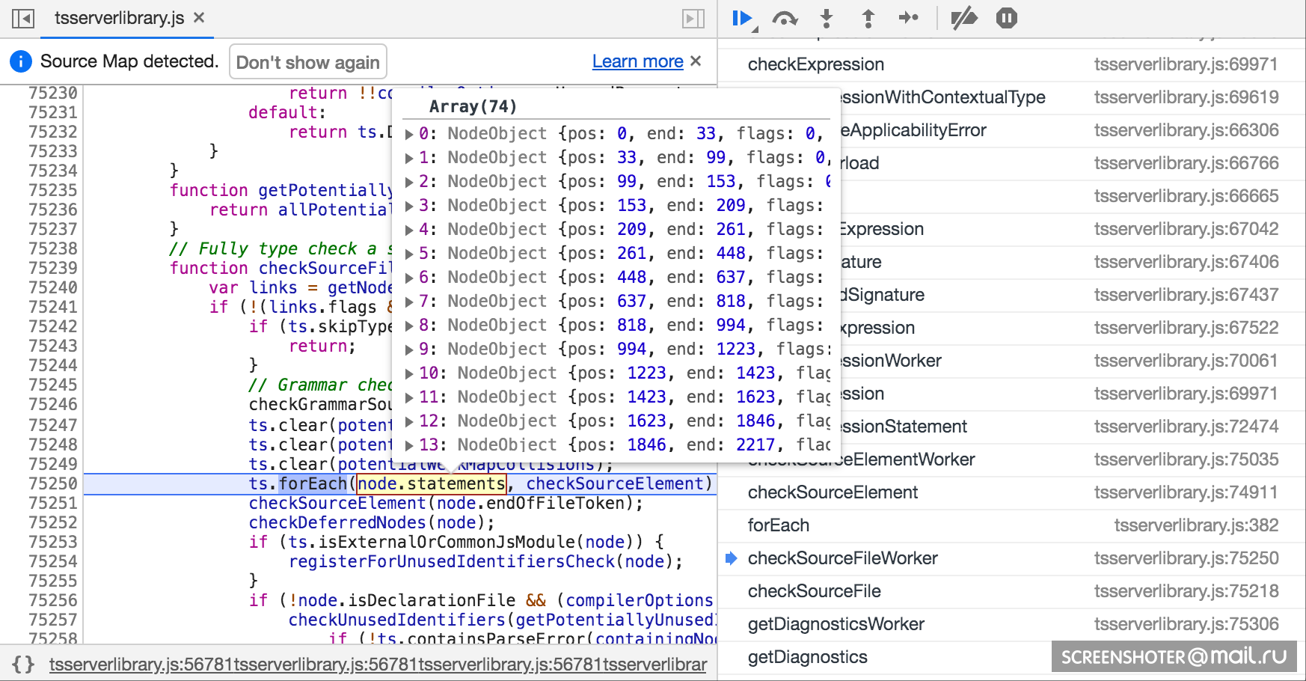Toggle pause on exceptions button

(x=1006, y=18)
